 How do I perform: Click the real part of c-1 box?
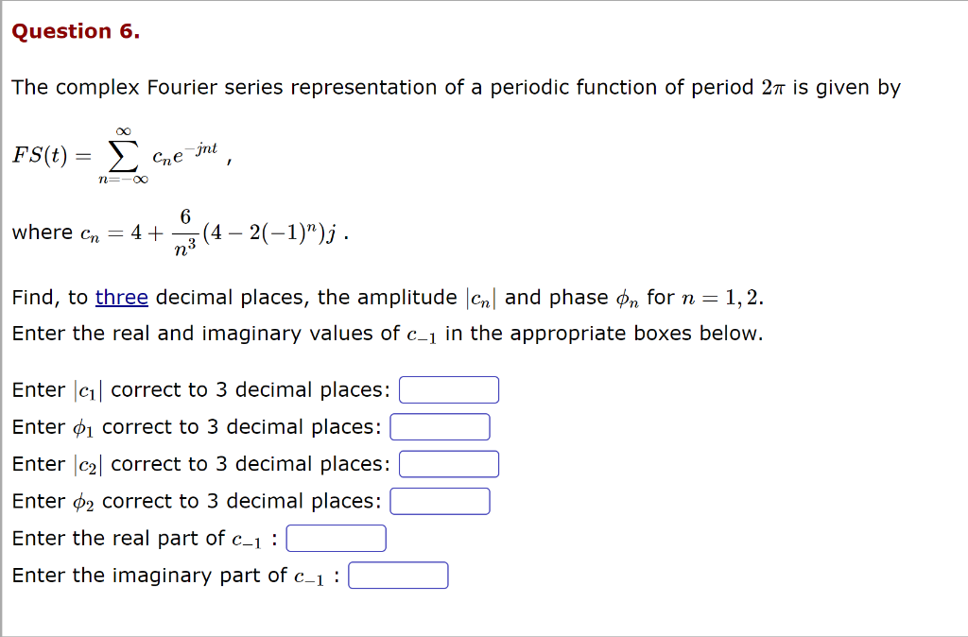(336, 538)
